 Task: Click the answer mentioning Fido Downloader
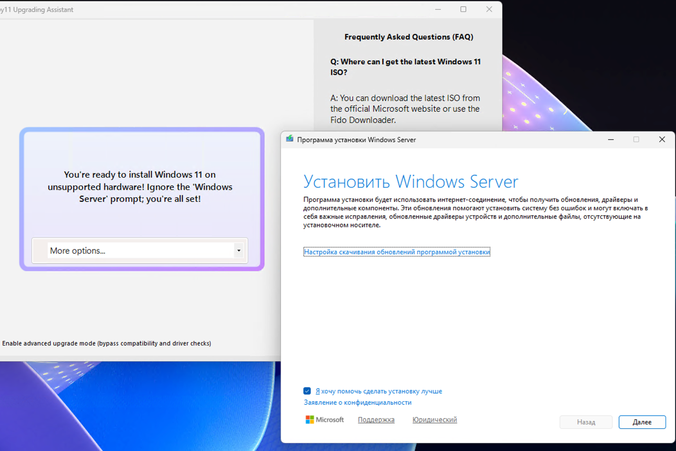point(405,109)
